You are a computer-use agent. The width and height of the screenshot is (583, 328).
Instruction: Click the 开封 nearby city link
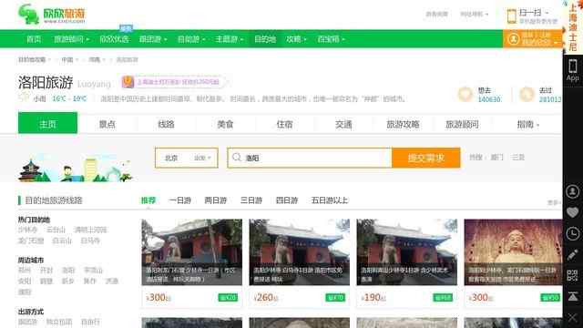click(x=46, y=270)
